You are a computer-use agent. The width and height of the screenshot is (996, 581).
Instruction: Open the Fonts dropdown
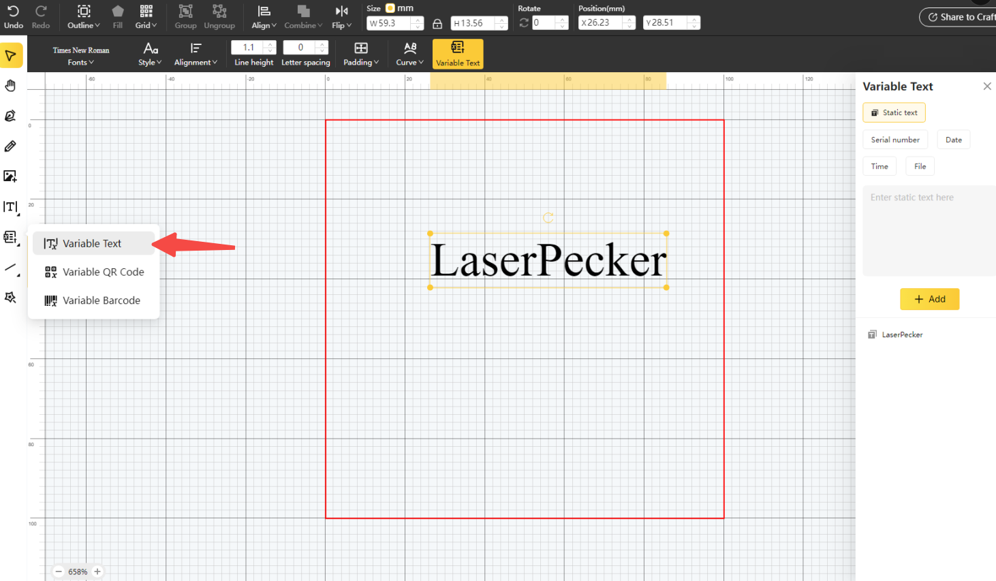pos(81,56)
